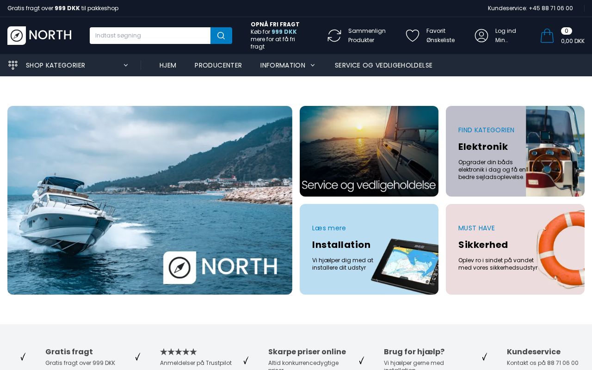Click the FIND KATEGORIEN label

point(486,130)
